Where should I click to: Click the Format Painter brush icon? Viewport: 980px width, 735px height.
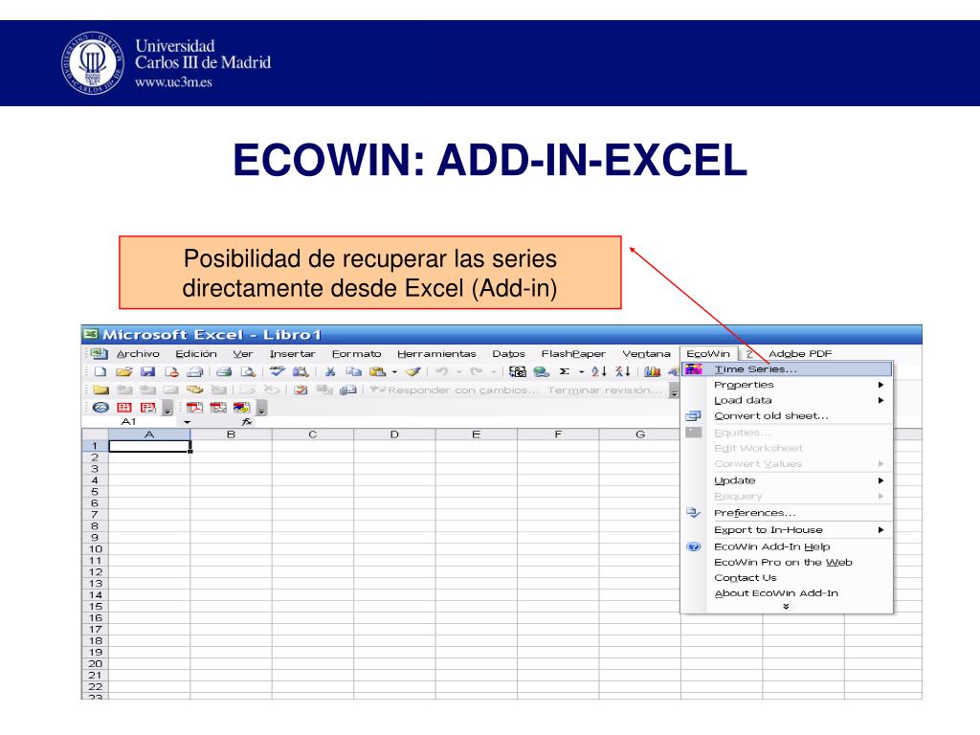click(412, 372)
